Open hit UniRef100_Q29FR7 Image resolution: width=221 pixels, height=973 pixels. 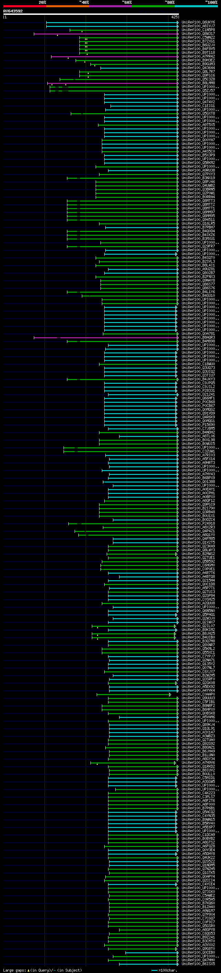click(x=198, y=246)
